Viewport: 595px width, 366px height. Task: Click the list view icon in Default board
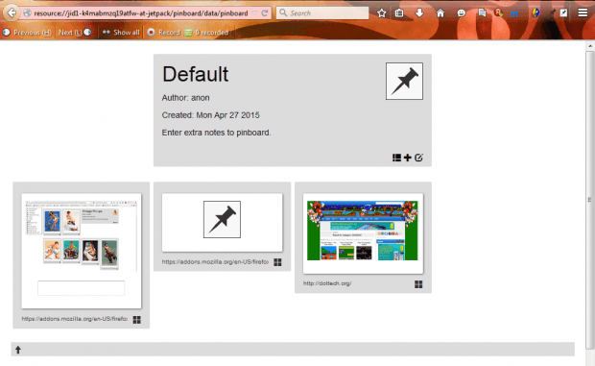396,158
